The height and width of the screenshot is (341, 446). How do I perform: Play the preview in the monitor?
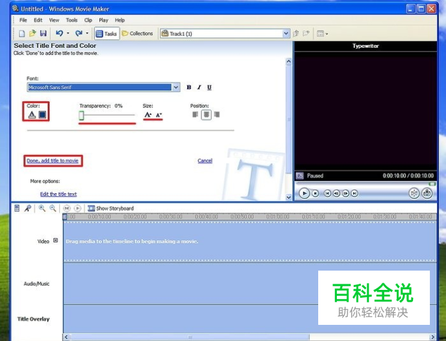[x=305, y=194]
